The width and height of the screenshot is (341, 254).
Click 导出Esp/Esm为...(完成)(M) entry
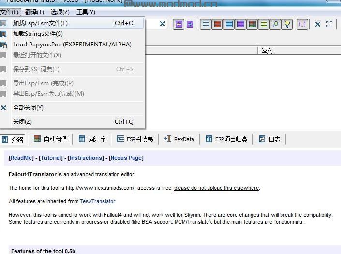[x=72, y=94]
